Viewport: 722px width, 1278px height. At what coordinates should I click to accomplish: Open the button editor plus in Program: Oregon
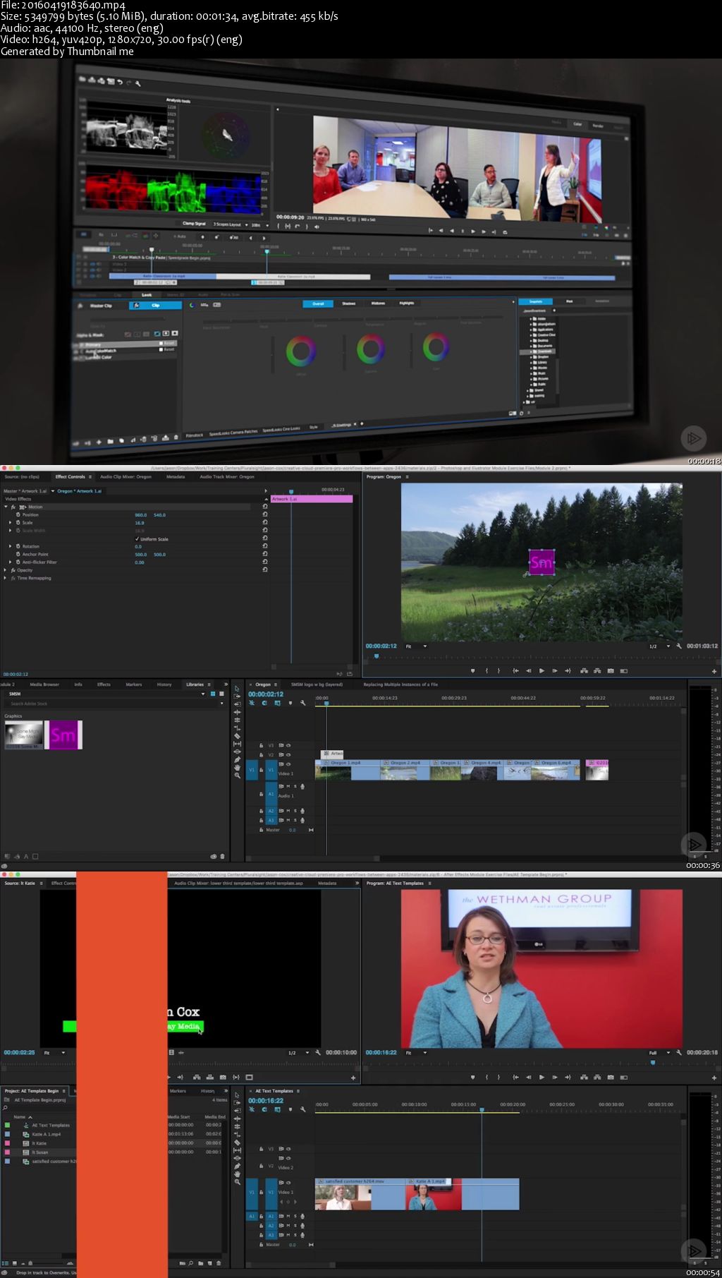click(714, 671)
